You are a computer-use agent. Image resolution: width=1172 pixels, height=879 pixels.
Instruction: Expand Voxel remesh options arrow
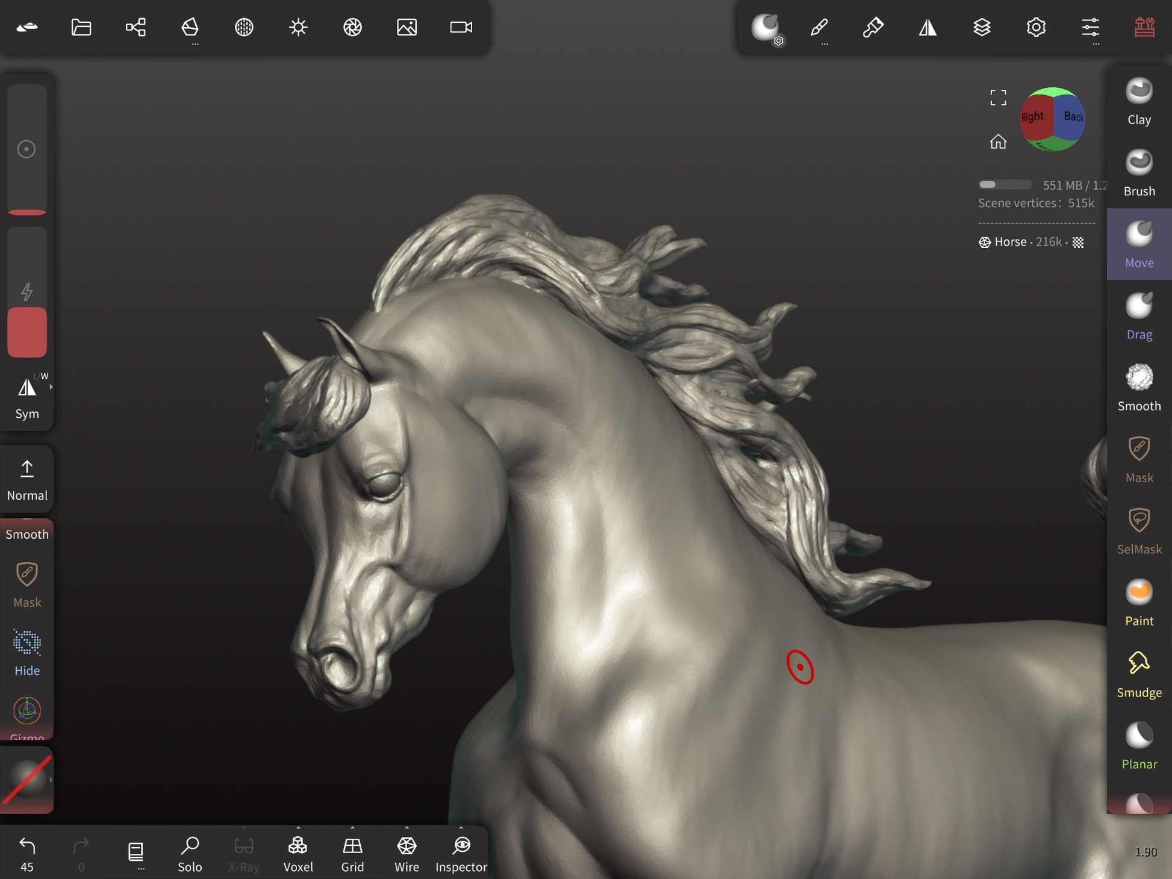pyautogui.click(x=298, y=828)
